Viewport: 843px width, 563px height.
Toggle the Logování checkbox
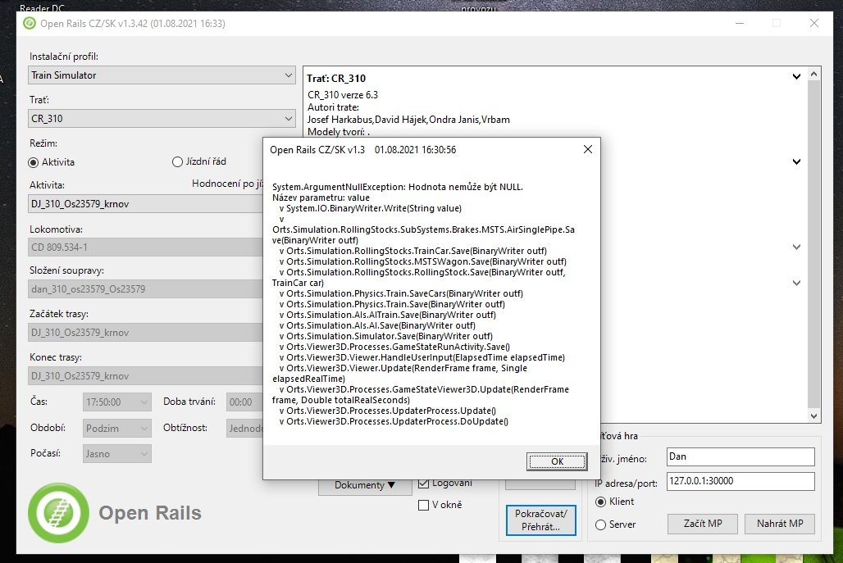(x=424, y=484)
